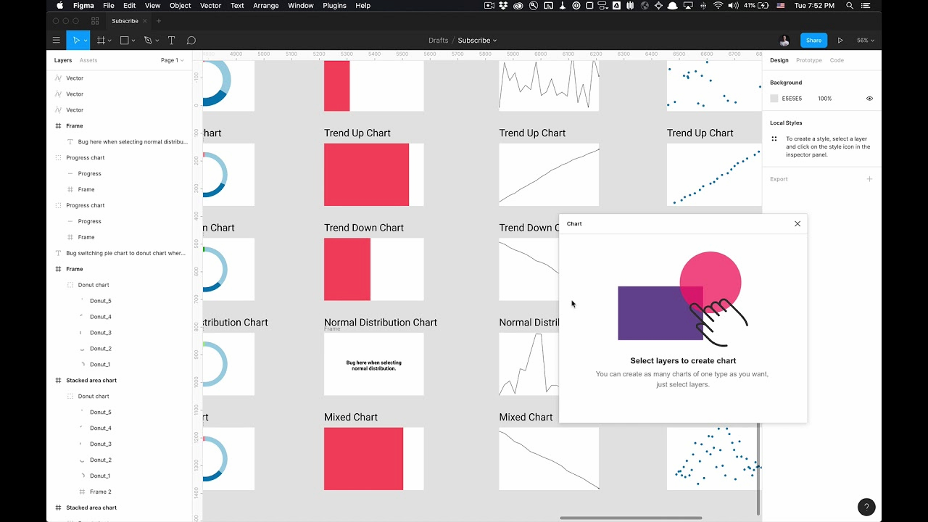Click the horizontal canvas scrollbar
Image resolution: width=928 pixels, height=522 pixels.
631,518
